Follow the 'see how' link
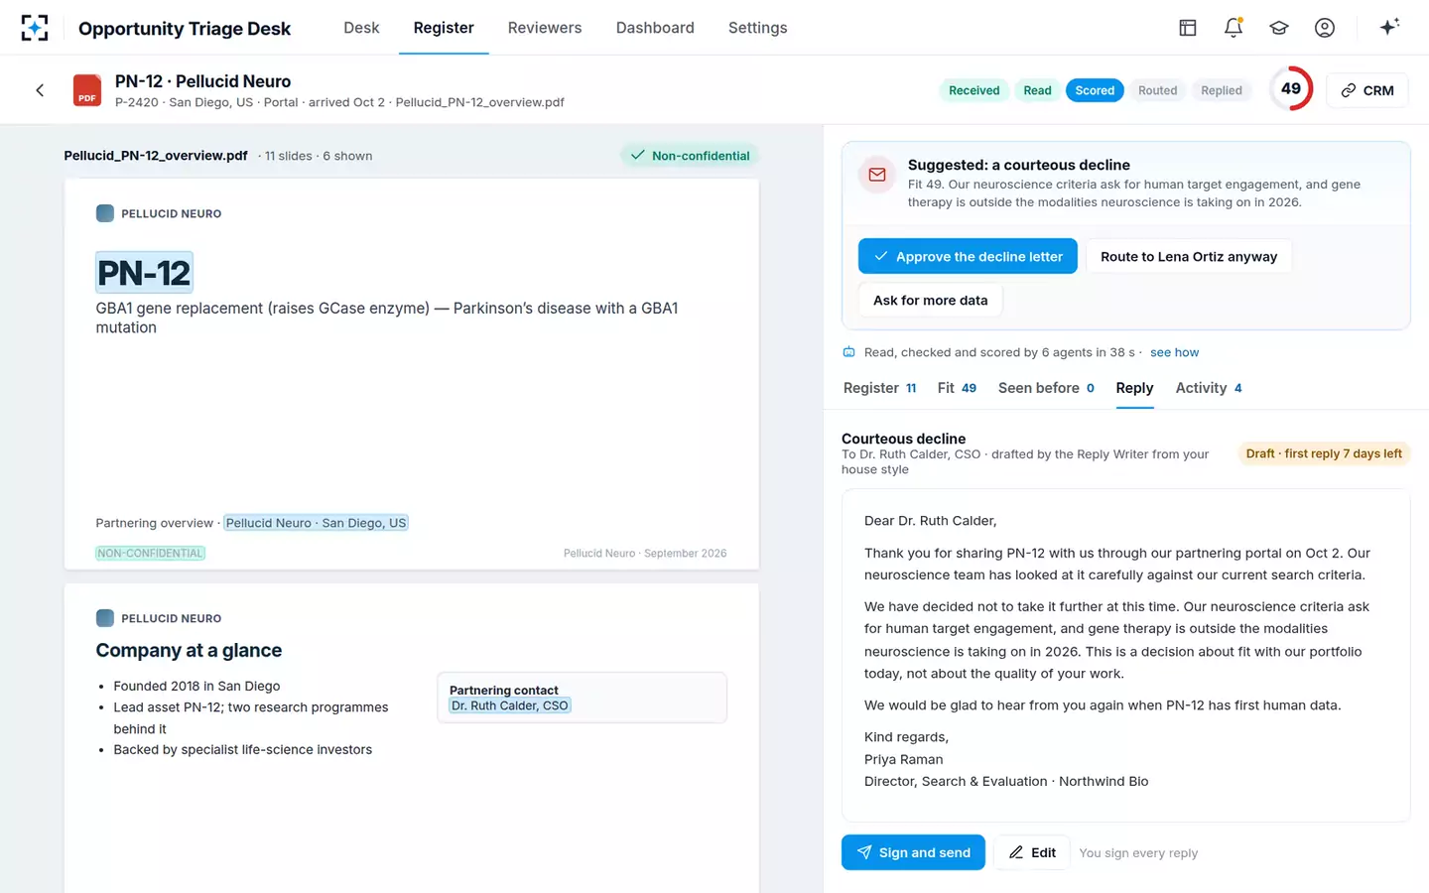Image resolution: width=1429 pixels, height=893 pixels. click(x=1174, y=352)
